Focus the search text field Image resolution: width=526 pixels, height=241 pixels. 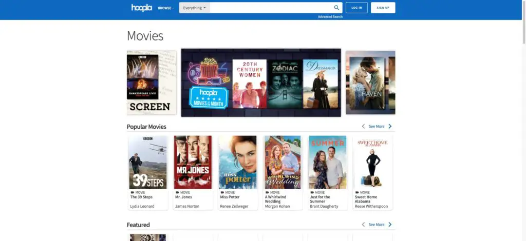[x=270, y=8]
